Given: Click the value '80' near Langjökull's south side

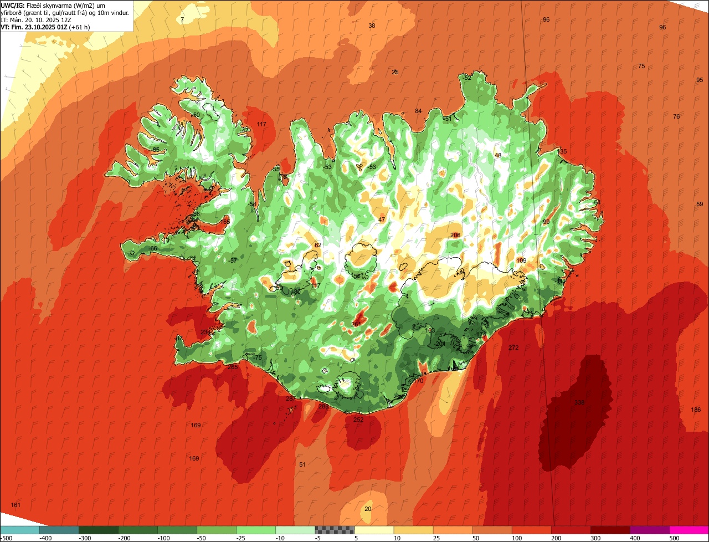Looking at the screenshot, I should tap(297, 292).
